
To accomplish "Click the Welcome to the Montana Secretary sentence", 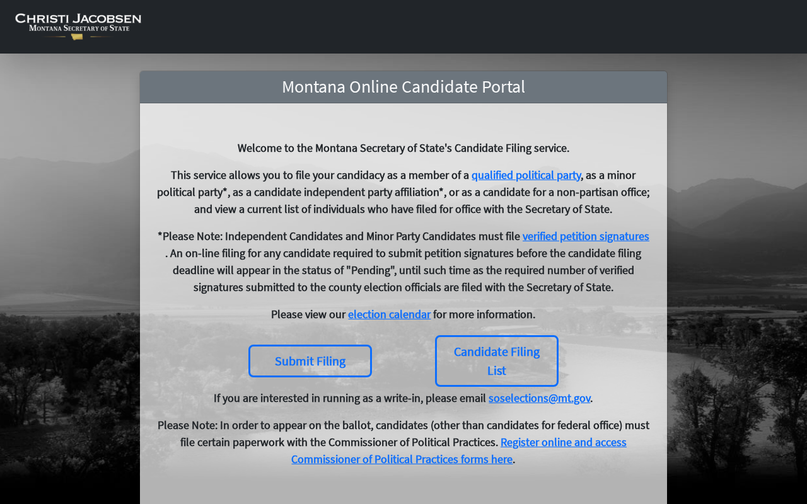I will pyautogui.click(x=403, y=148).
